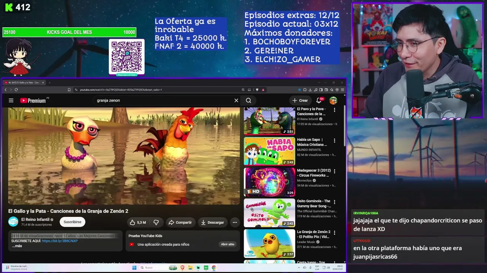This screenshot has height=273, width=487.
Task: Open the YouTube hamburger guide menu
Action: 11,100
